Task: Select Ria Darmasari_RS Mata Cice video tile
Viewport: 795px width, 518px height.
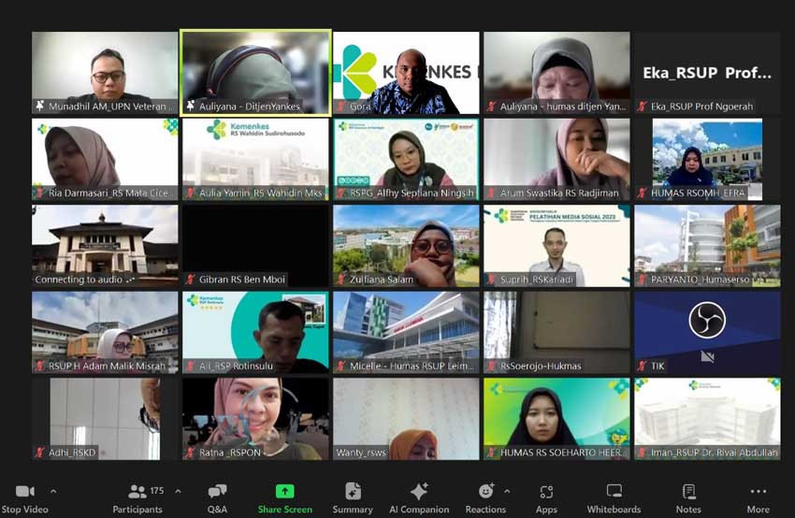Action: click(x=105, y=160)
